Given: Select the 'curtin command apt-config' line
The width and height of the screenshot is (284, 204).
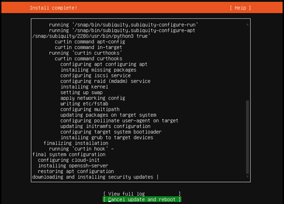Looking at the screenshot, I should (x=90, y=42).
